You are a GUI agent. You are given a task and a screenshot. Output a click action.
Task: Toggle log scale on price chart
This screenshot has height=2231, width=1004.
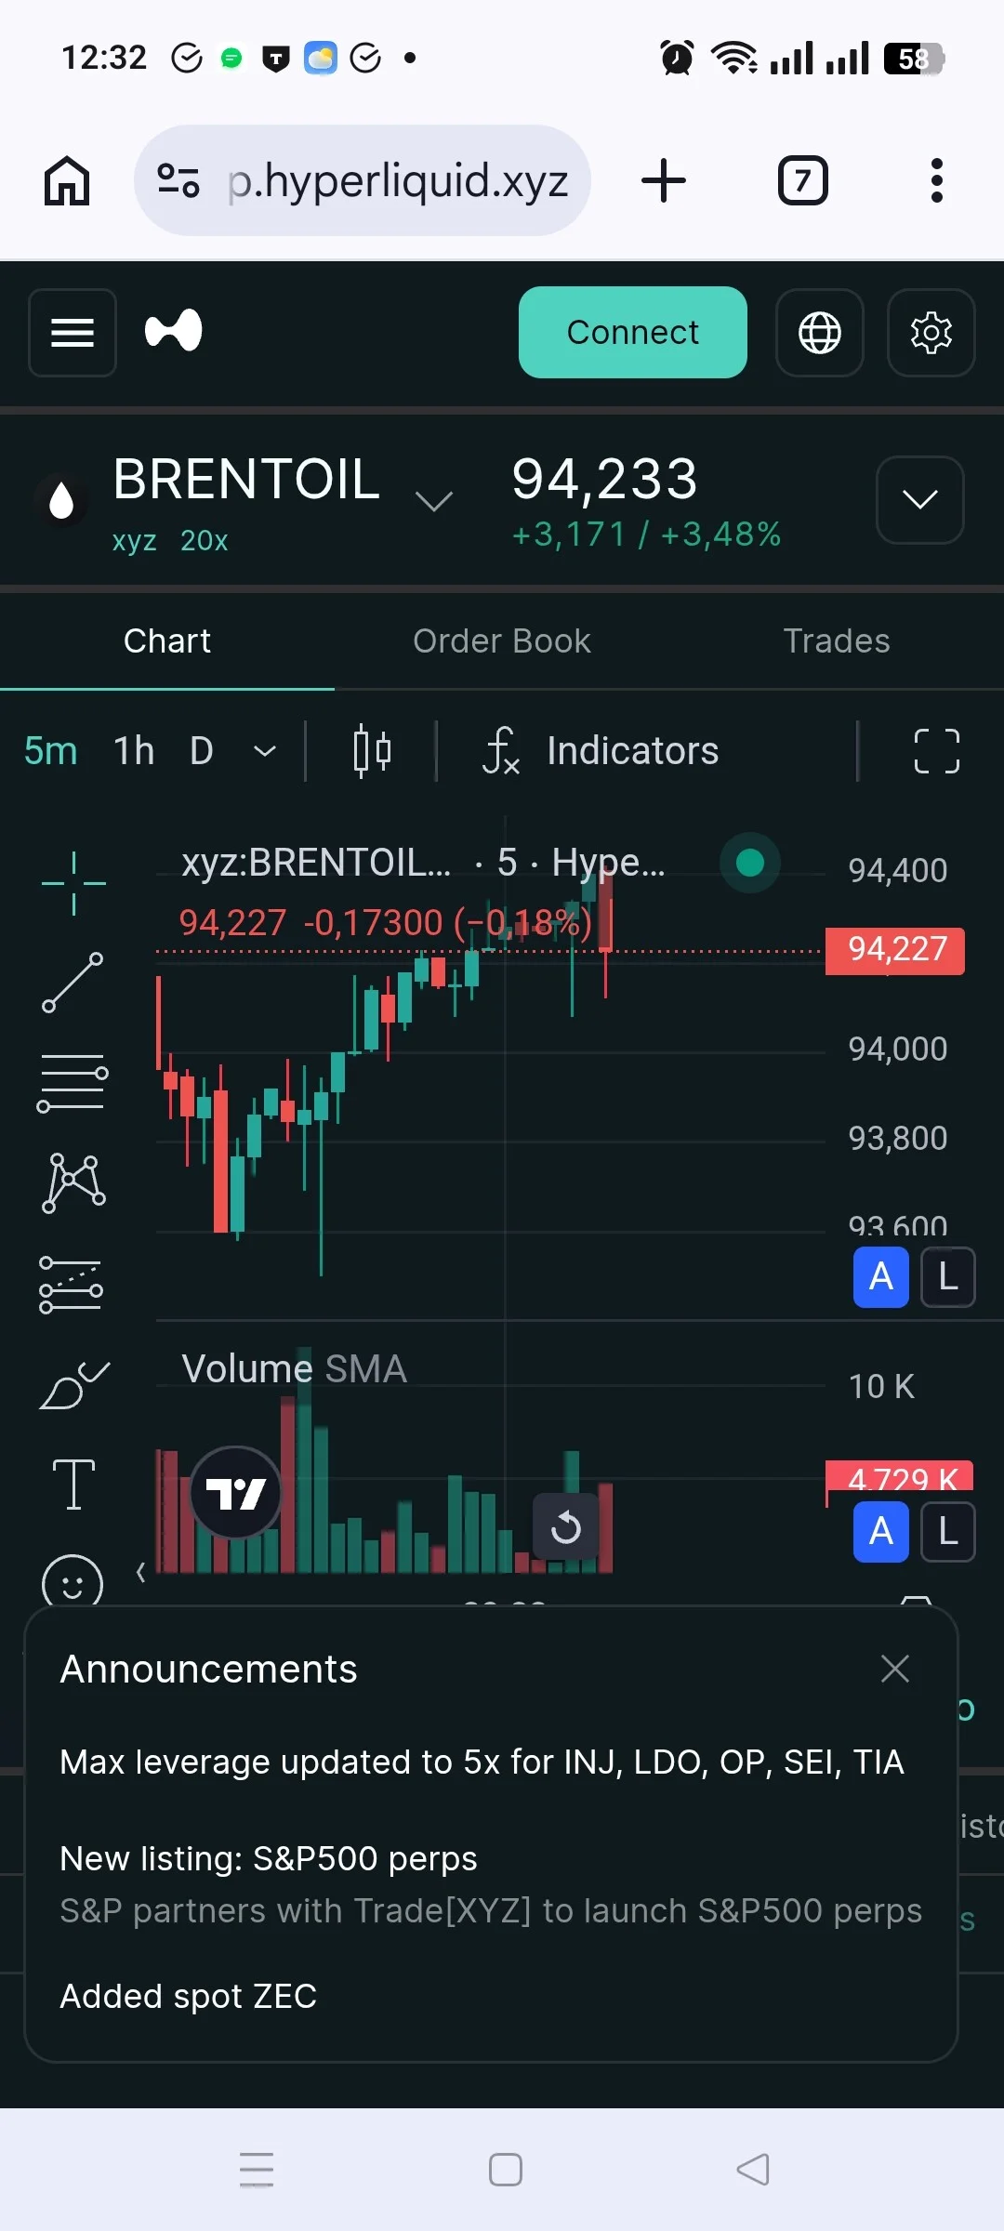tap(948, 1277)
